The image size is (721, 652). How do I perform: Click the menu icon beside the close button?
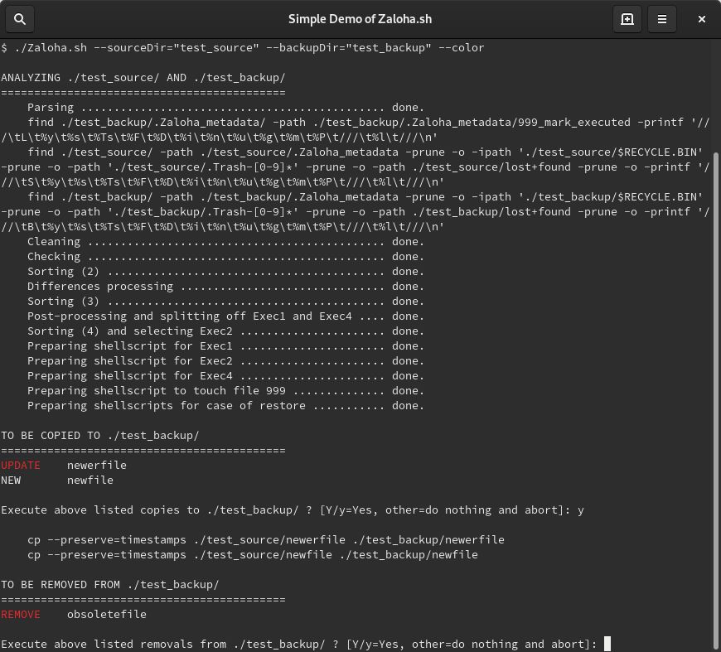point(662,18)
